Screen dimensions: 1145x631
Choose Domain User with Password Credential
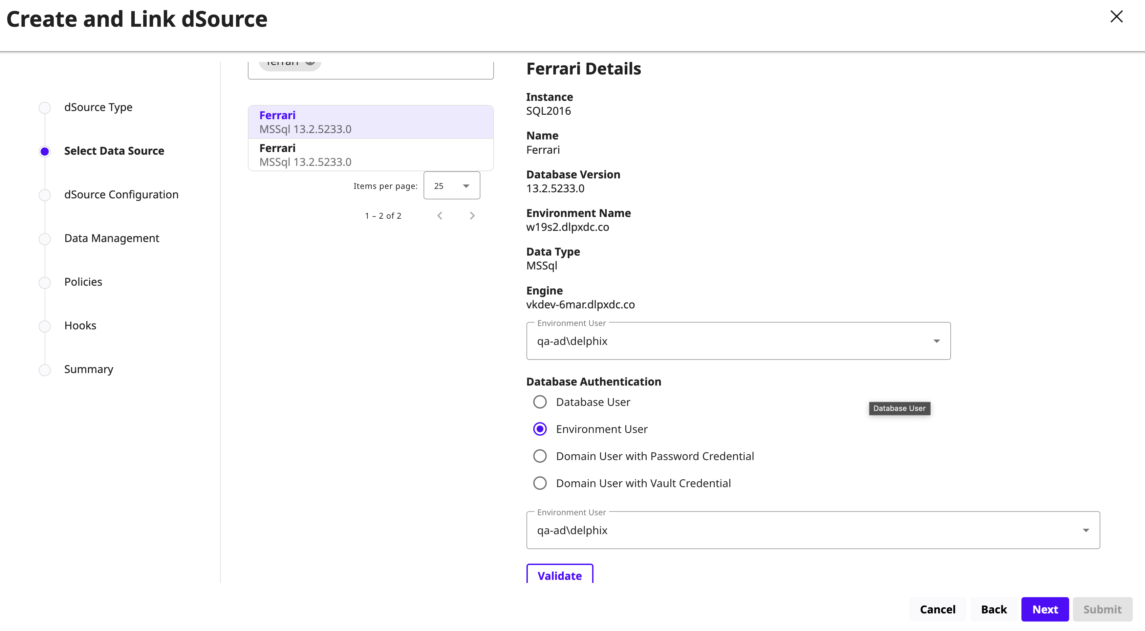540,456
